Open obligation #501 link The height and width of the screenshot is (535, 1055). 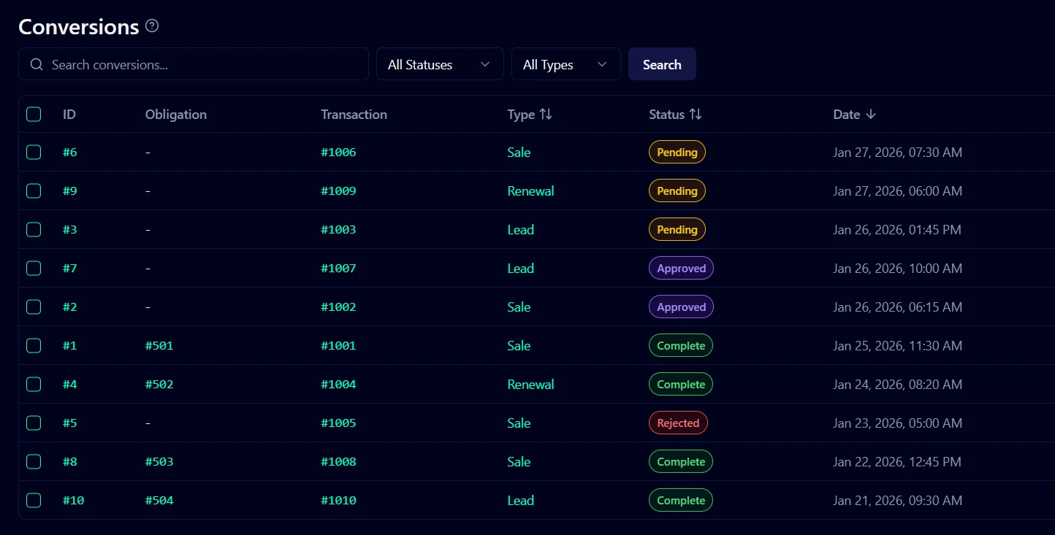pyautogui.click(x=159, y=346)
